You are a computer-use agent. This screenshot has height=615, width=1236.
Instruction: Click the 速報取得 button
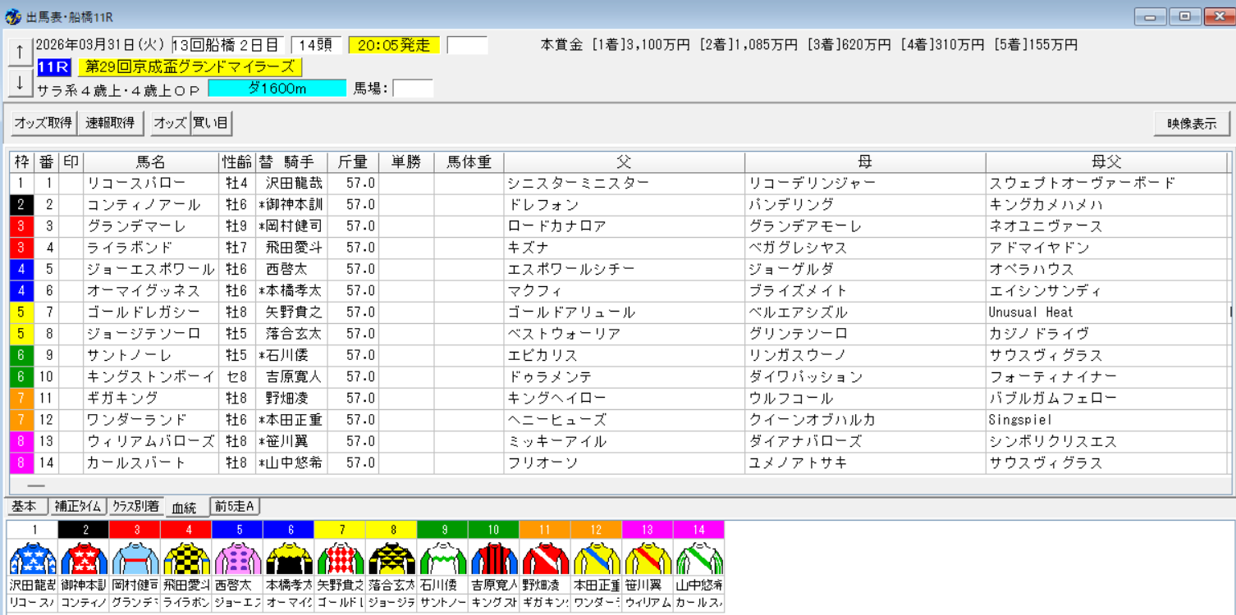pos(109,123)
